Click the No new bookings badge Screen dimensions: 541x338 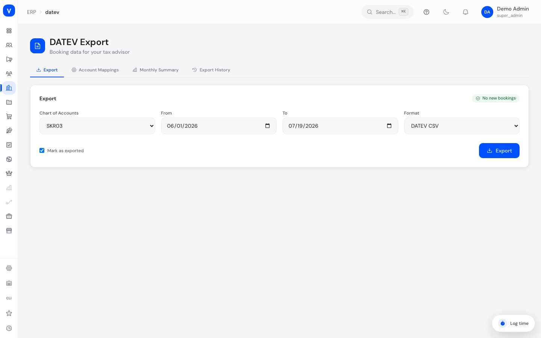[x=496, y=98]
